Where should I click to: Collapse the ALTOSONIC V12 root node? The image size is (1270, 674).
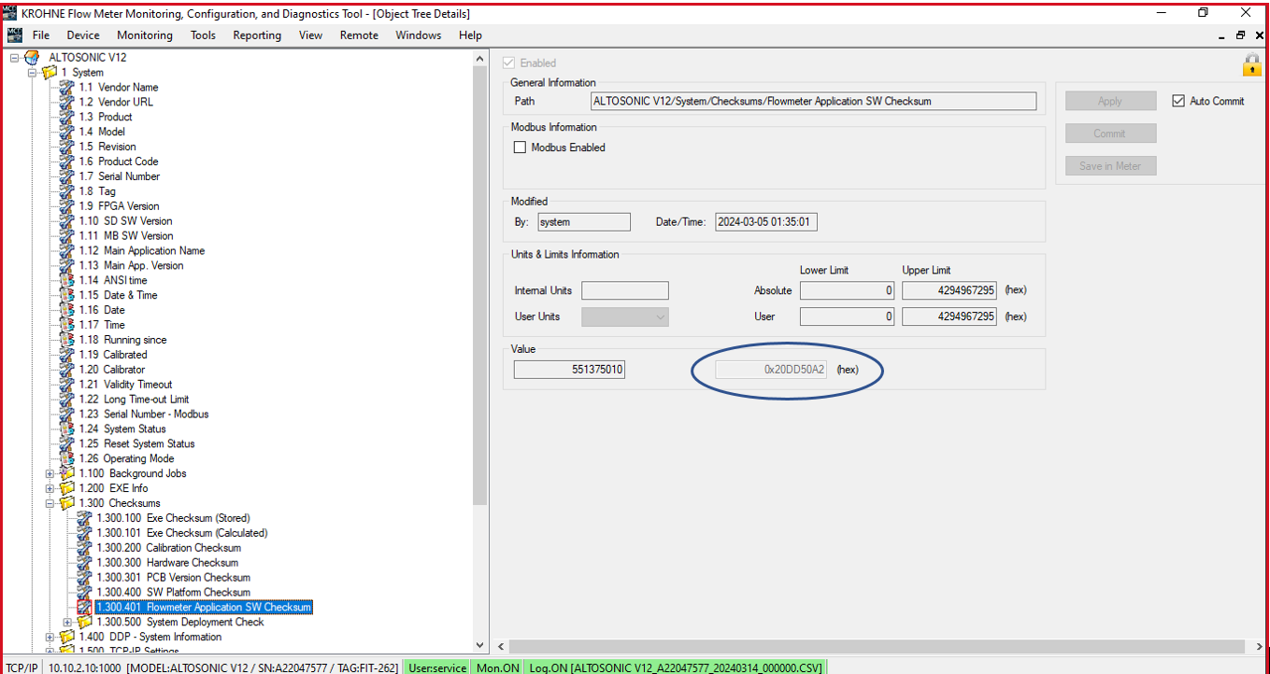pos(15,58)
